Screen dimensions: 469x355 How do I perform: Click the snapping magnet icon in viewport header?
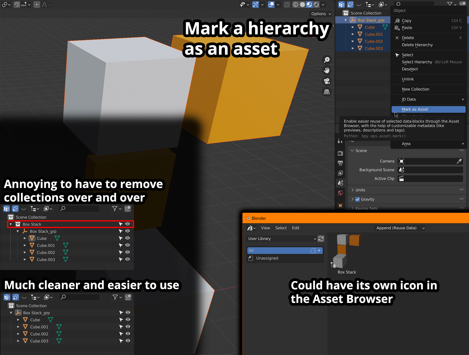[17, 5]
